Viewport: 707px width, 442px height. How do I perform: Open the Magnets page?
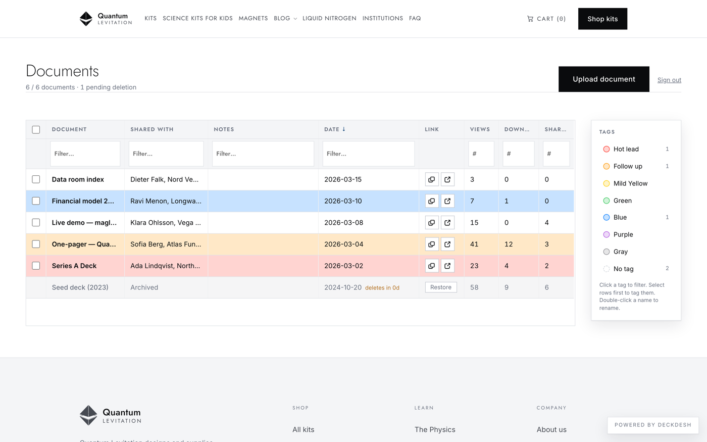tap(253, 18)
